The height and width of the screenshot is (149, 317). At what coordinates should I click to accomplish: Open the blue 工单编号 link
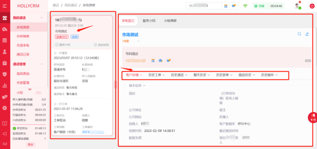[x=93, y=132]
